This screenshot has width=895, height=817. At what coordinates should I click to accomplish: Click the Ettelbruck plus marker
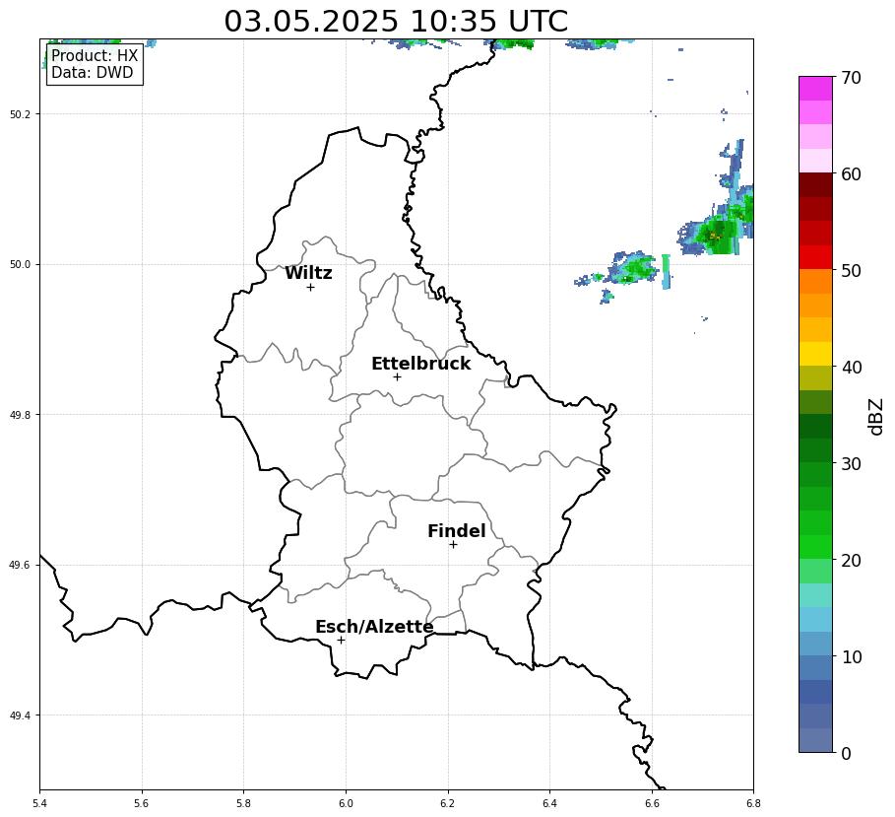397,377
